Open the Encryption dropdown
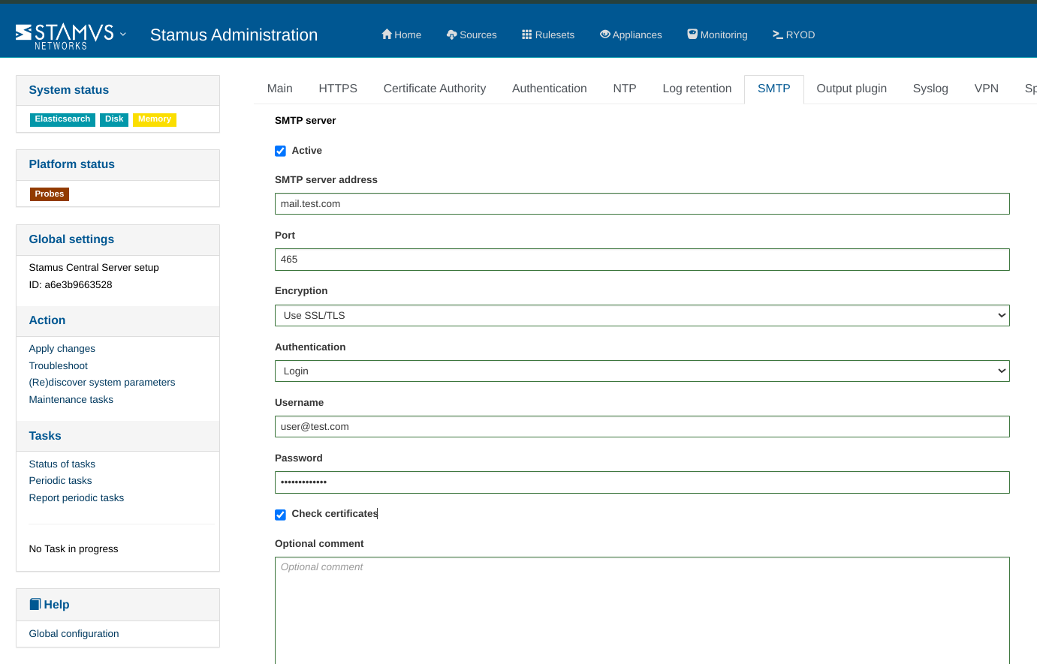Image resolution: width=1037 pixels, height=664 pixels. 642,316
